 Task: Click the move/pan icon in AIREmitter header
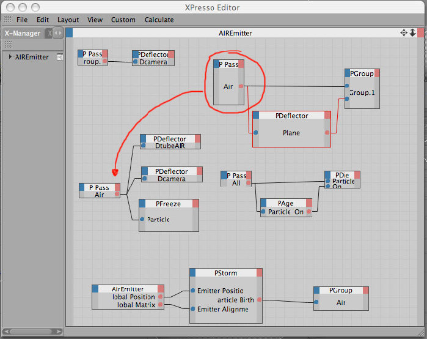(404, 33)
